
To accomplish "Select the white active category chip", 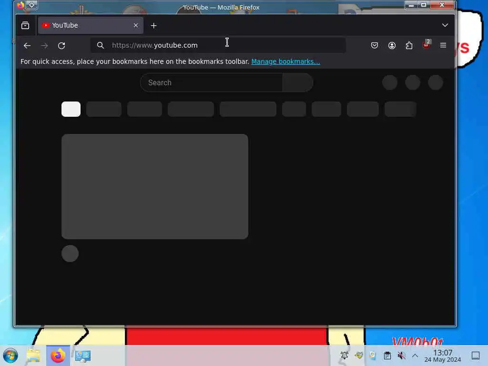I will pos(71,109).
